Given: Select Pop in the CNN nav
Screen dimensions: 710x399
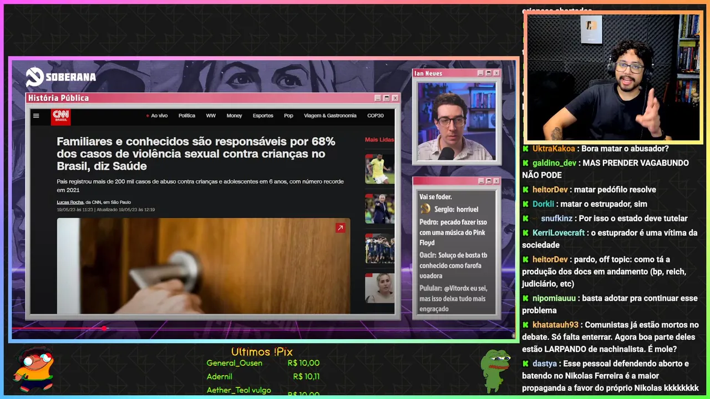Looking at the screenshot, I should [288, 116].
